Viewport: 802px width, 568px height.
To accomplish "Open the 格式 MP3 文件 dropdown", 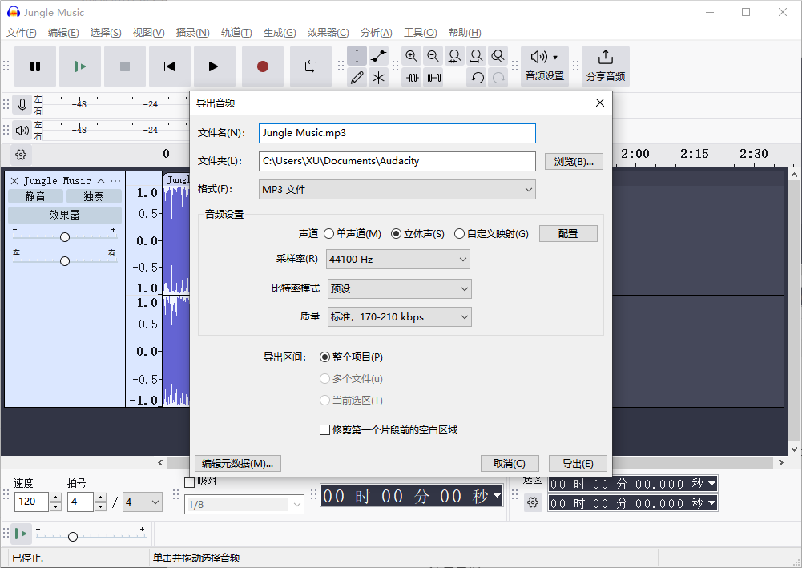I will pos(397,189).
